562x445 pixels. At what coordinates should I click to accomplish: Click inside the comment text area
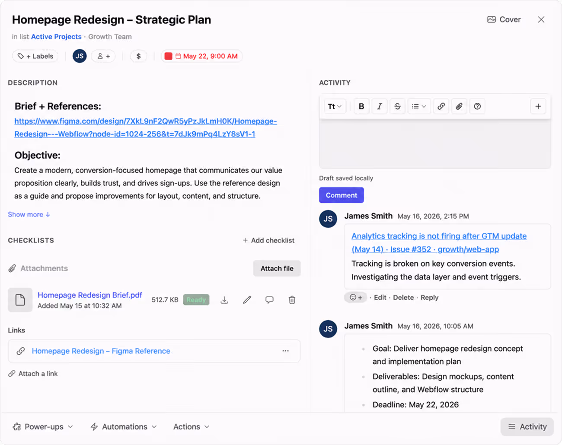click(x=435, y=143)
